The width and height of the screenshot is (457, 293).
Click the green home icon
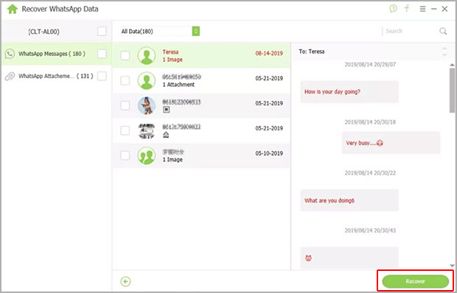click(13, 9)
